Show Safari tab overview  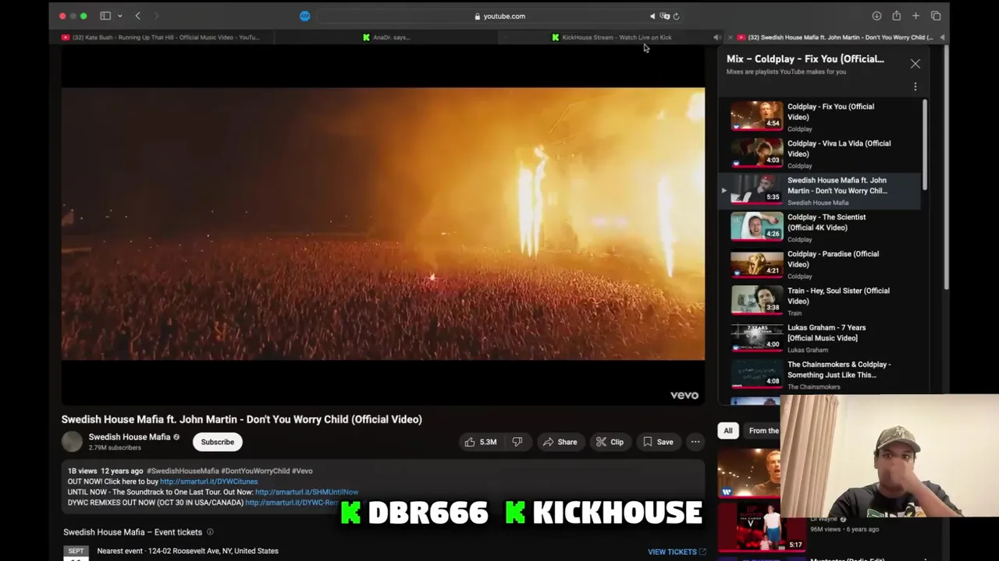(936, 16)
